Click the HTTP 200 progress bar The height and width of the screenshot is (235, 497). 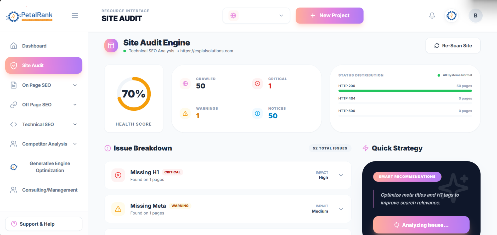(x=405, y=91)
